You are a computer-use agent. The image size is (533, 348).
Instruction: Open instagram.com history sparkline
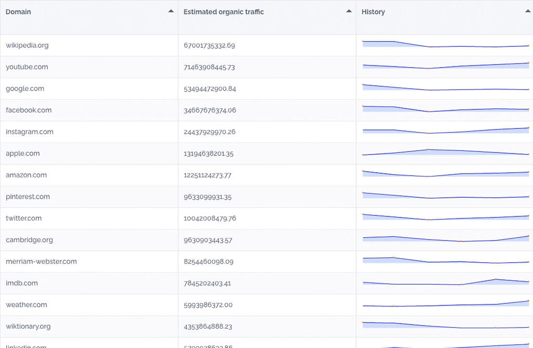point(446,131)
